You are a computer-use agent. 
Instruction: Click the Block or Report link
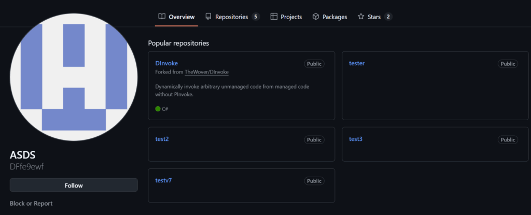click(x=31, y=204)
